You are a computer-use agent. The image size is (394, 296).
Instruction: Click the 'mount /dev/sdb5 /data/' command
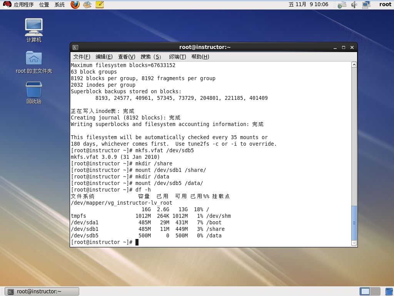[x=169, y=183]
